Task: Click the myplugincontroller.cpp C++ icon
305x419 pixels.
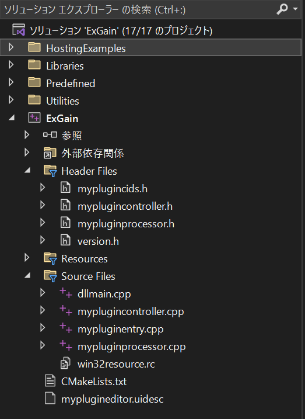Action: tap(66, 310)
